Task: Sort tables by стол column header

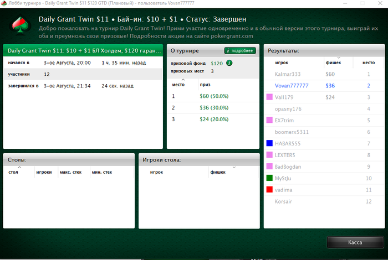Action: click(19, 172)
